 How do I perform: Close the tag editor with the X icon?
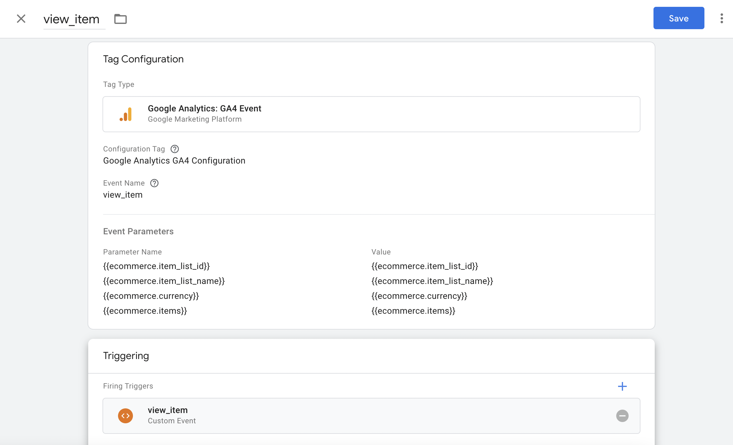click(21, 19)
